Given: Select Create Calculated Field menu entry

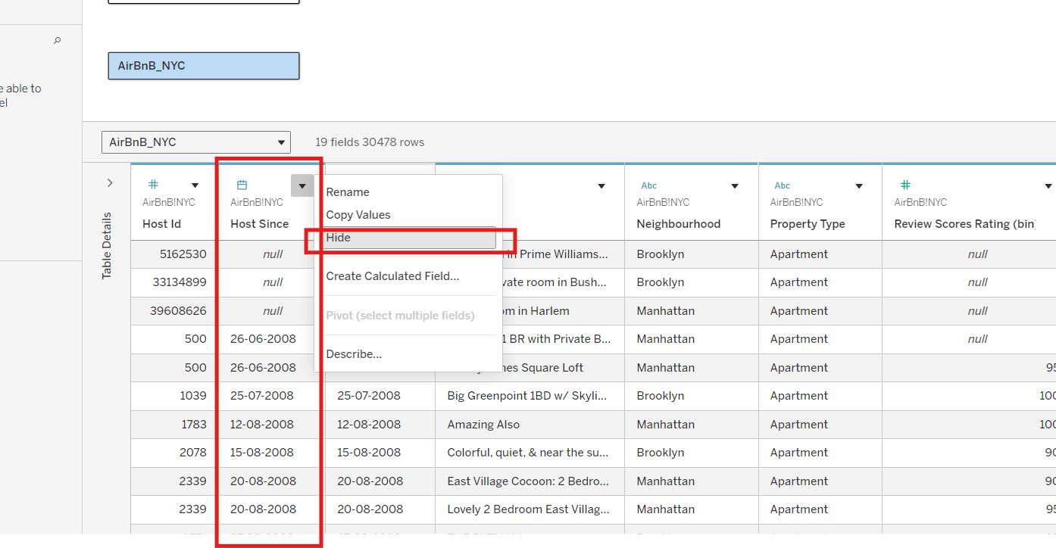Looking at the screenshot, I should click(392, 276).
